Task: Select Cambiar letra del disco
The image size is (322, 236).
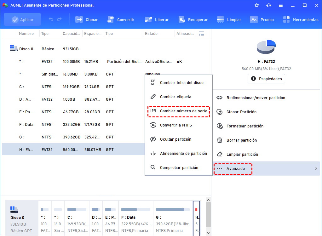Action: coord(178,83)
